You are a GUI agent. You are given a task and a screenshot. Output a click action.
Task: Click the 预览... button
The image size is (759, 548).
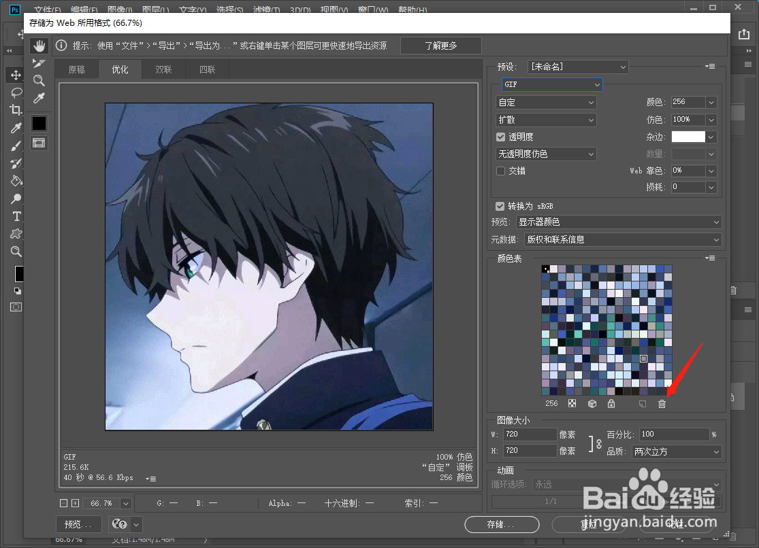pos(78,524)
